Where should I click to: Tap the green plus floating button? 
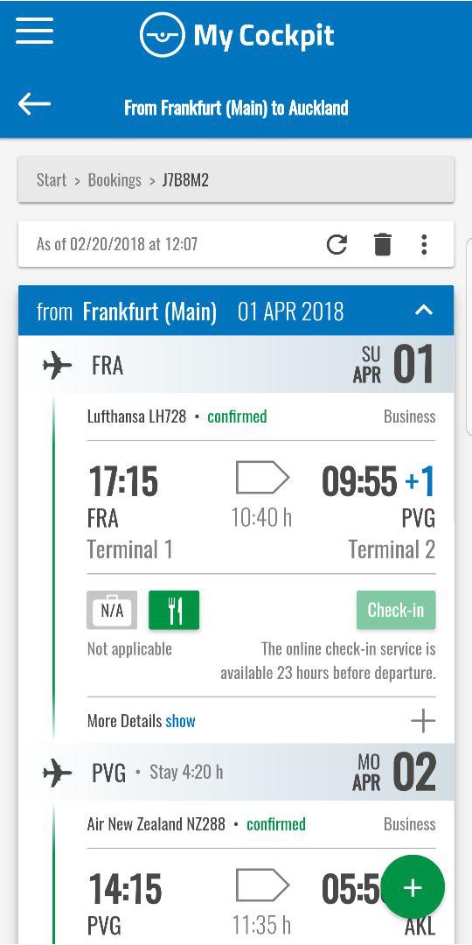tap(413, 887)
